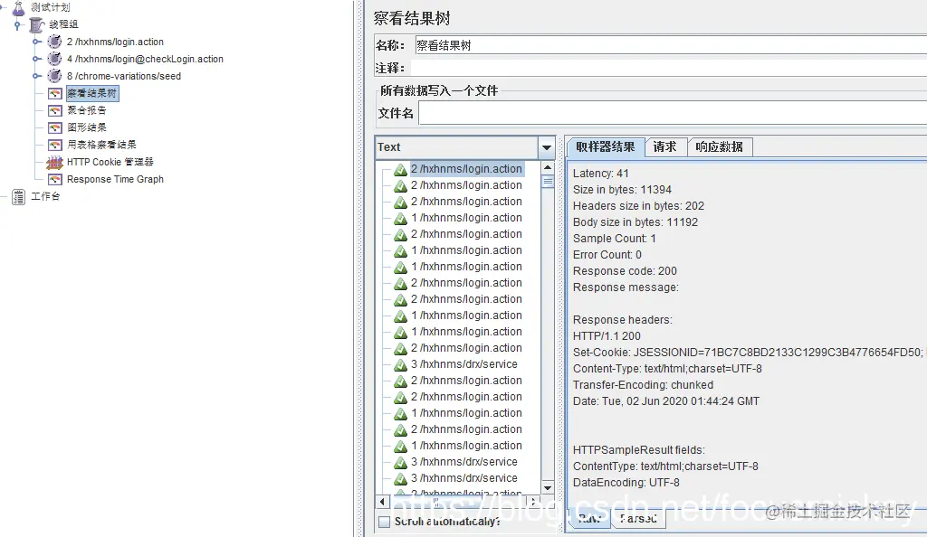This screenshot has height=537, width=927.
Task: Click into the 名称 name field
Action: (671, 45)
